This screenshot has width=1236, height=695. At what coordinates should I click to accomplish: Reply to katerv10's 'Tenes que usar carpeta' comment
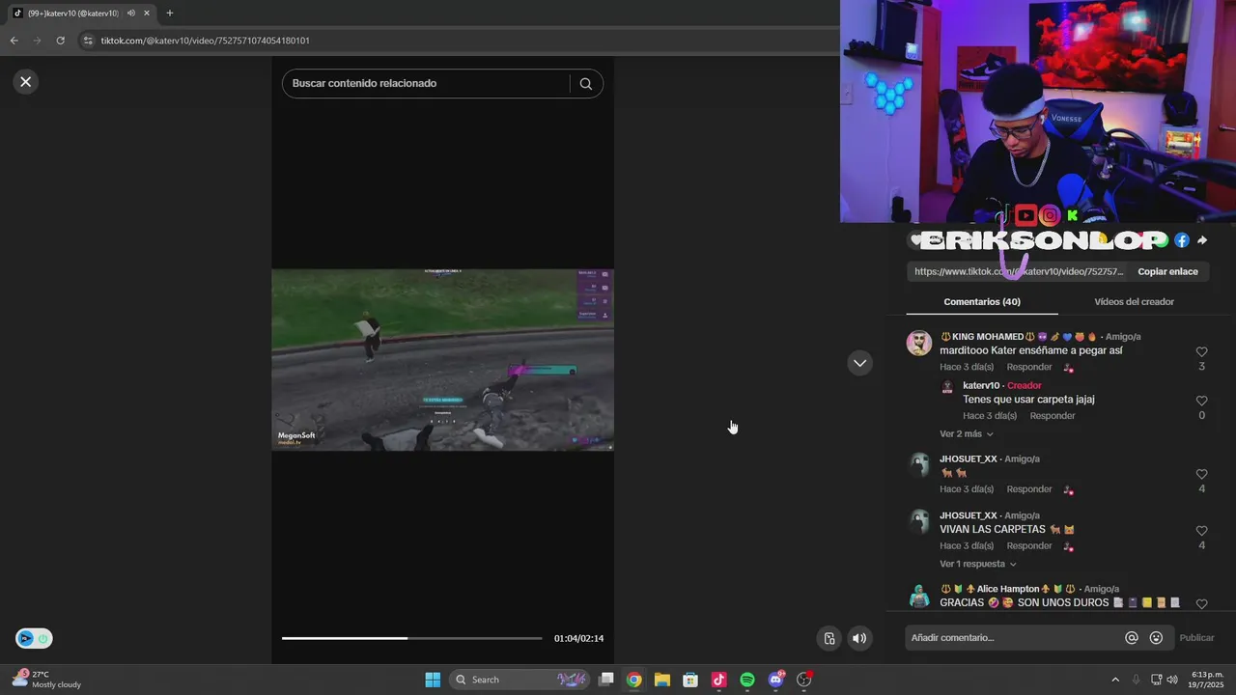pos(1053,416)
